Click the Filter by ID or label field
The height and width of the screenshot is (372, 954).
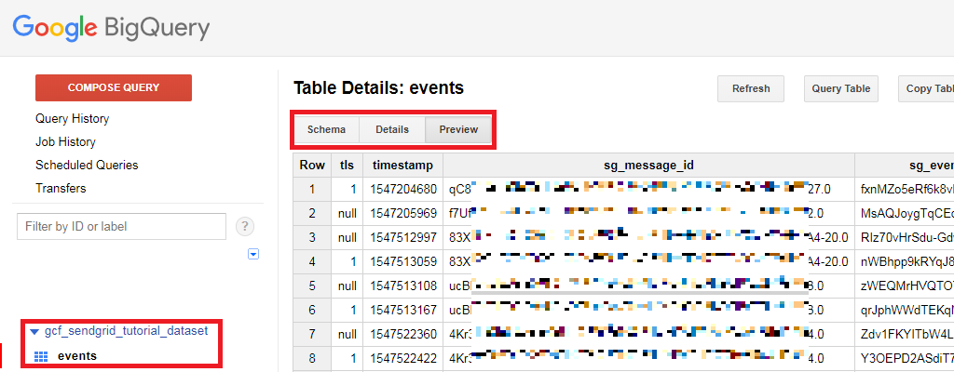pyautogui.click(x=122, y=227)
